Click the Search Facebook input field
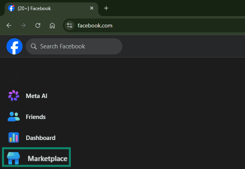The image size is (245, 169). (74, 46)
